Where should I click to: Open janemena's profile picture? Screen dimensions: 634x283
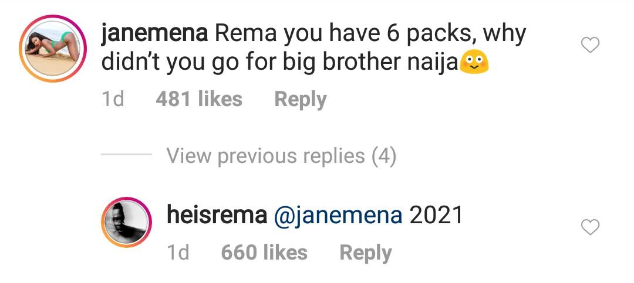tap(53, 49)
